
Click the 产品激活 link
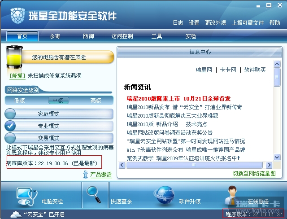tap(101, 174)
